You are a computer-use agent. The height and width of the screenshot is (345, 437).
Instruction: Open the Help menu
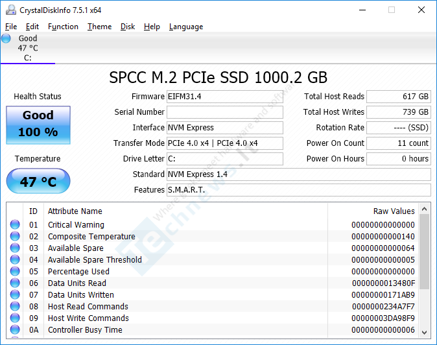pyautogui.click(x=152, y=27)
